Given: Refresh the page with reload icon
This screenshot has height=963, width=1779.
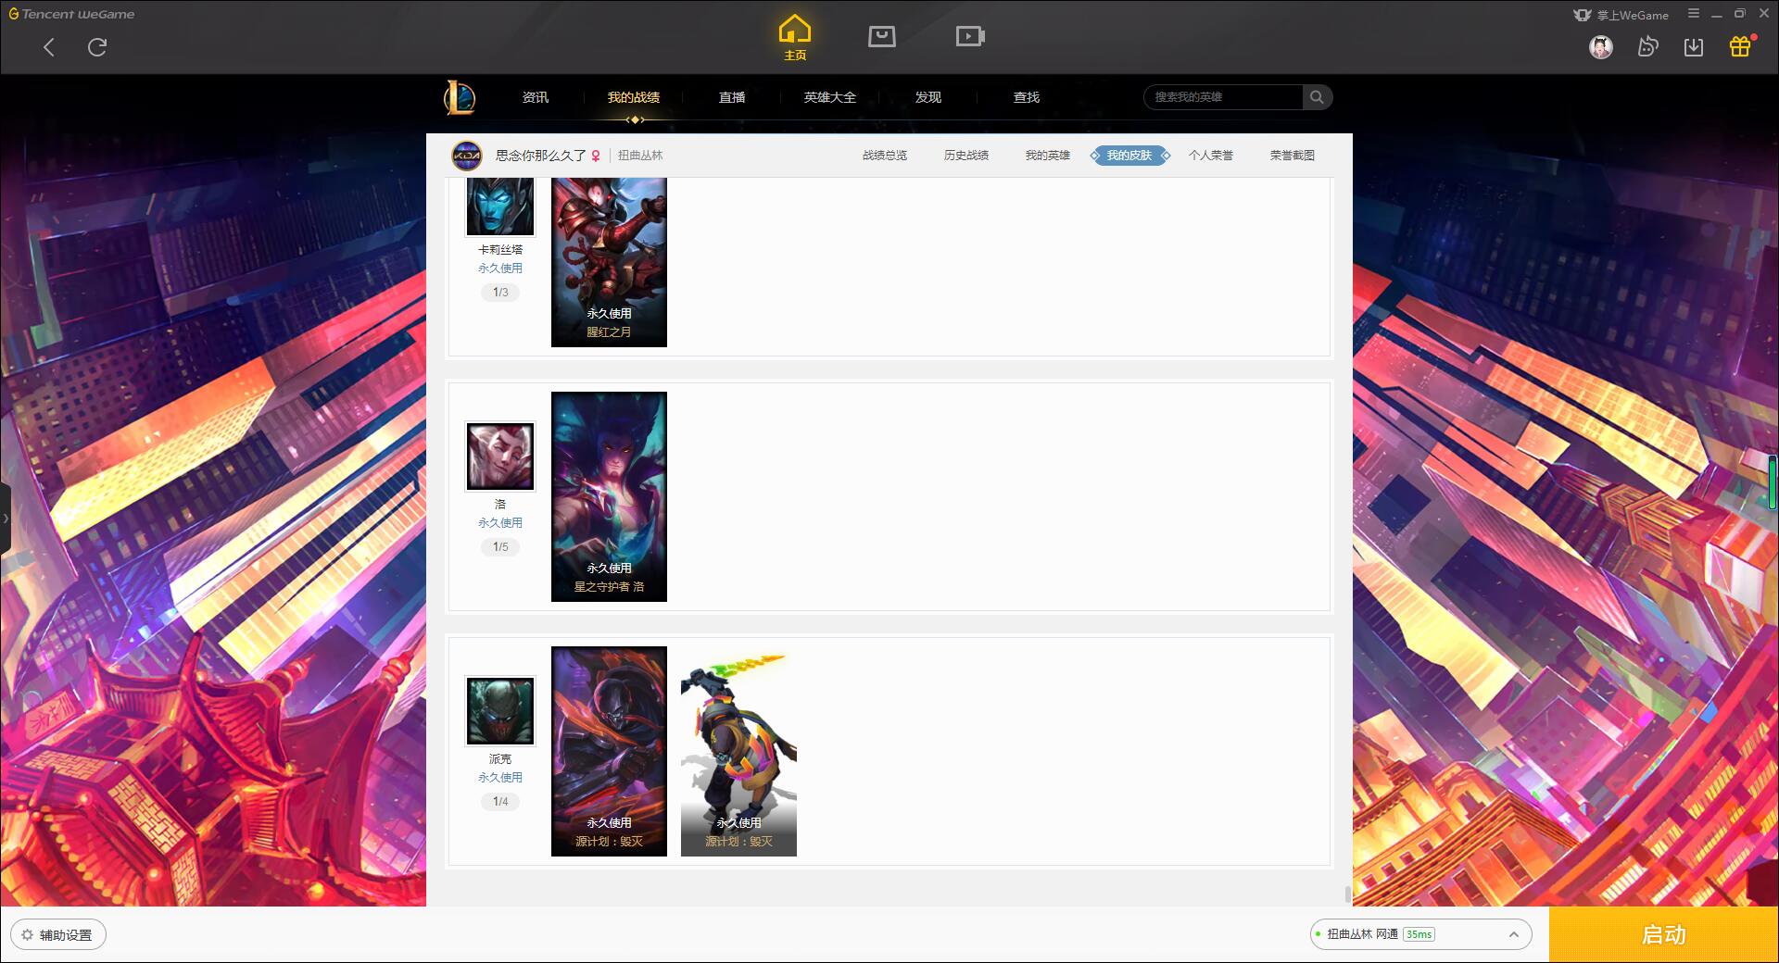Looking at the screenshot, I should 97,47.
